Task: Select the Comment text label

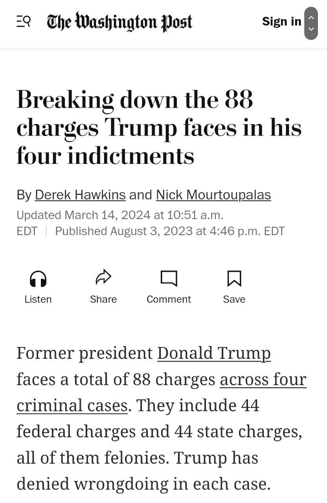Action: [169, 299]
